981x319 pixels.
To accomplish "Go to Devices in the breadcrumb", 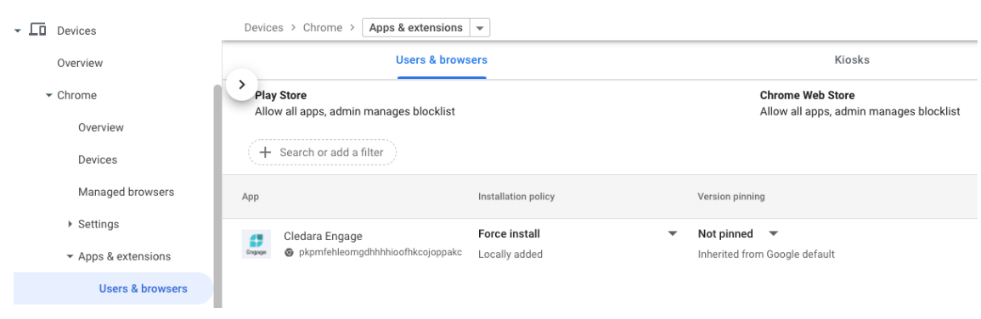I will click(263, 27).
